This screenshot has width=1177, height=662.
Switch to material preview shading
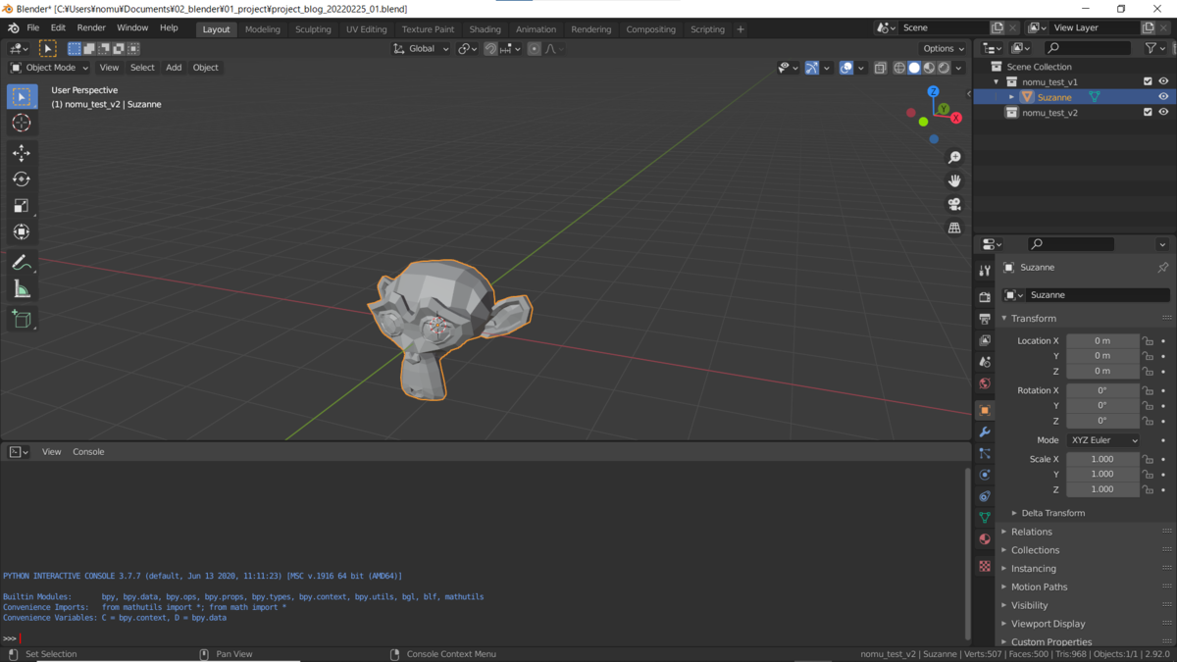point(929,68)
